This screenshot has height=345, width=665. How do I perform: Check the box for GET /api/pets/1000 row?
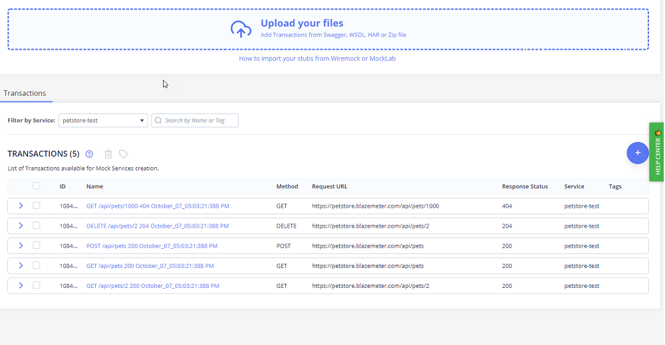[x=37, y=206]
